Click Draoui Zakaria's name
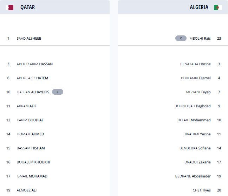Image resolution: width=228 pixels, height=196 pixels. [197, 162]
